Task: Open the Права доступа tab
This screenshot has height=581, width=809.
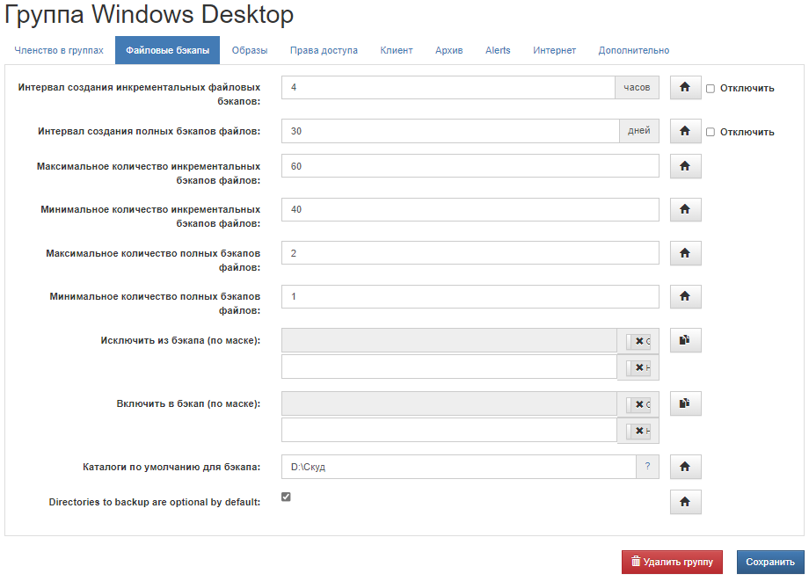Action: point(324,50)
